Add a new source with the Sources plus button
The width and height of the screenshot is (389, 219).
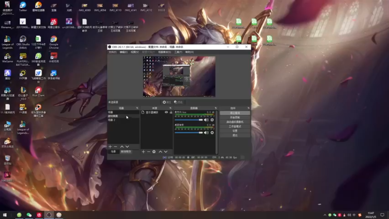(143, 152)
